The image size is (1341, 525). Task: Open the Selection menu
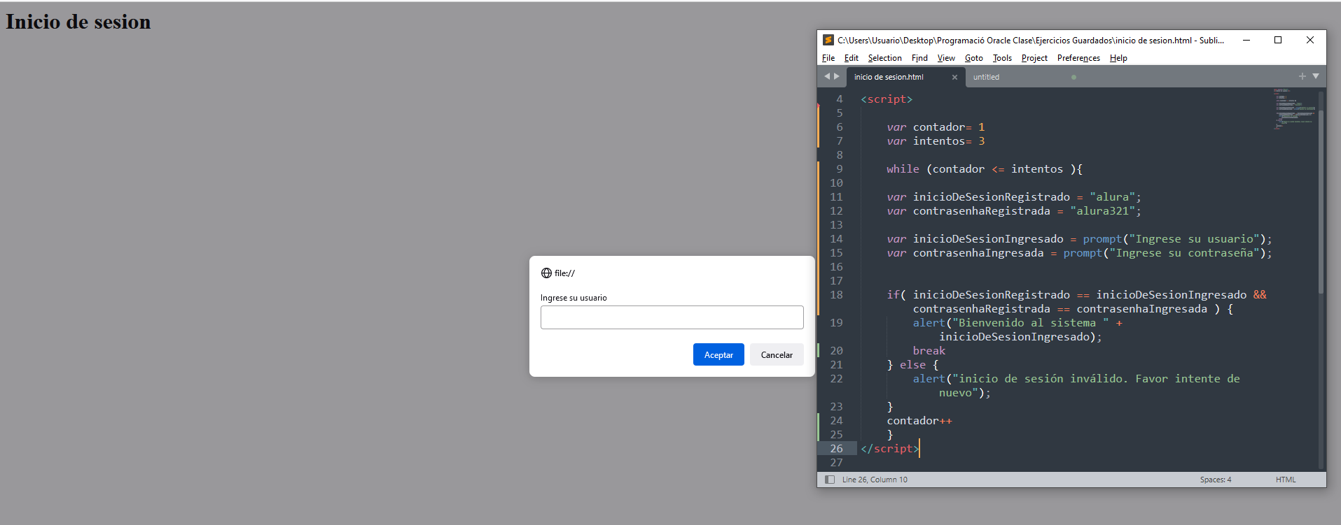point(885,58)
